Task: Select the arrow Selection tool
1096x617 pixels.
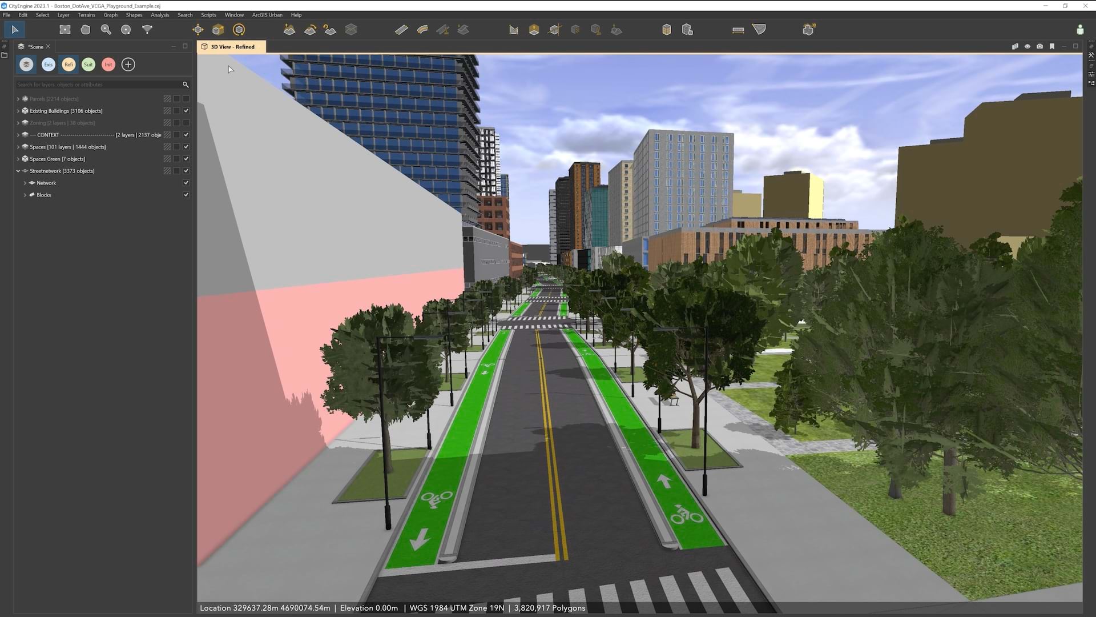Action: click(15, 30)
